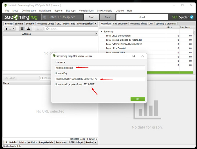Select the Resources tab
Image resolution: width=197 pixels, height=149 pixels.
[x=61, y=142]
